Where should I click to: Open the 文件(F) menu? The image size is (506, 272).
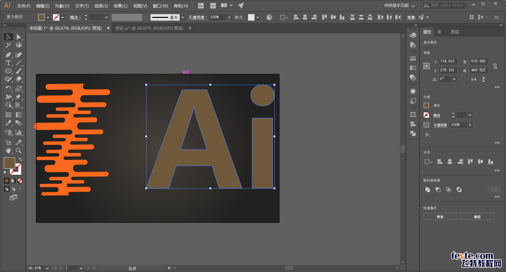click(x=24, y=6)
